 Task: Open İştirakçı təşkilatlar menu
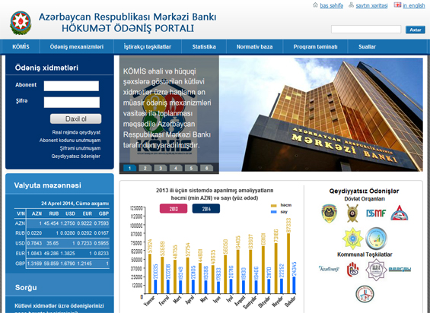148,47
